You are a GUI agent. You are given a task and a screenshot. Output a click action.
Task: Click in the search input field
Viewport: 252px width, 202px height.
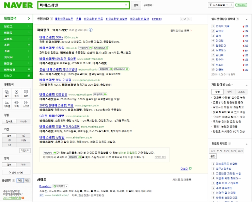point(81,5)
